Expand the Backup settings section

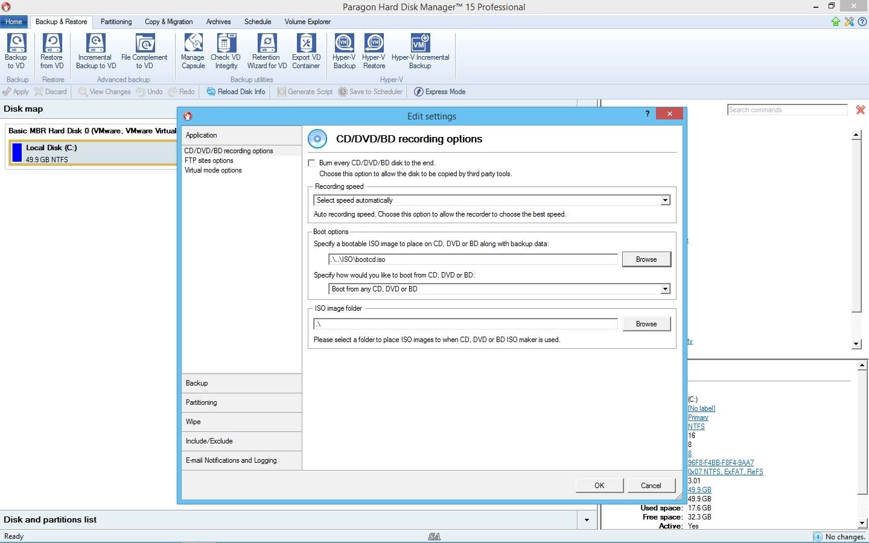(x=241, y=383)
